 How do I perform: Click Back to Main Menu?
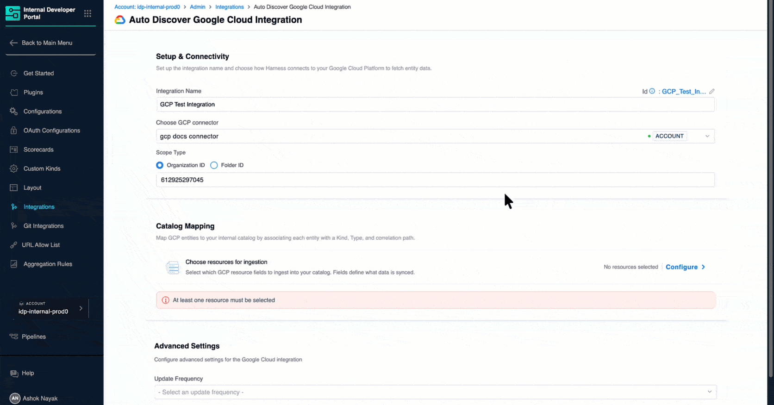[x=47, y=43]
